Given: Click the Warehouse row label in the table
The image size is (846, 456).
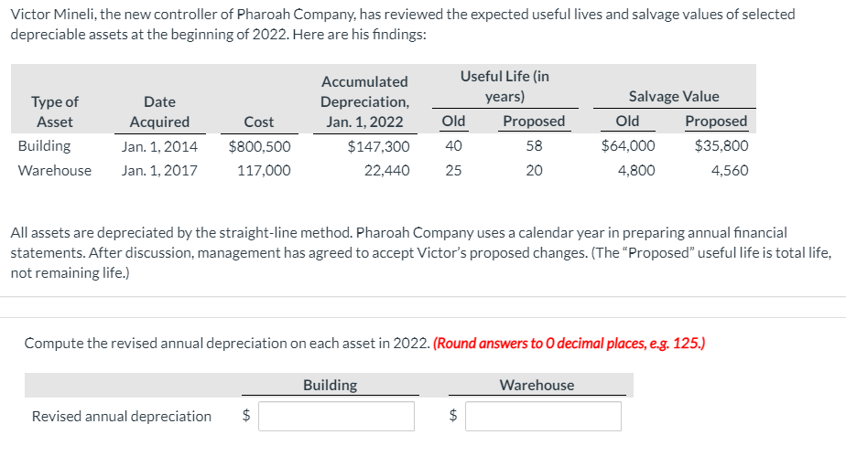Looking at the screenshot, I should coord(55,170).
